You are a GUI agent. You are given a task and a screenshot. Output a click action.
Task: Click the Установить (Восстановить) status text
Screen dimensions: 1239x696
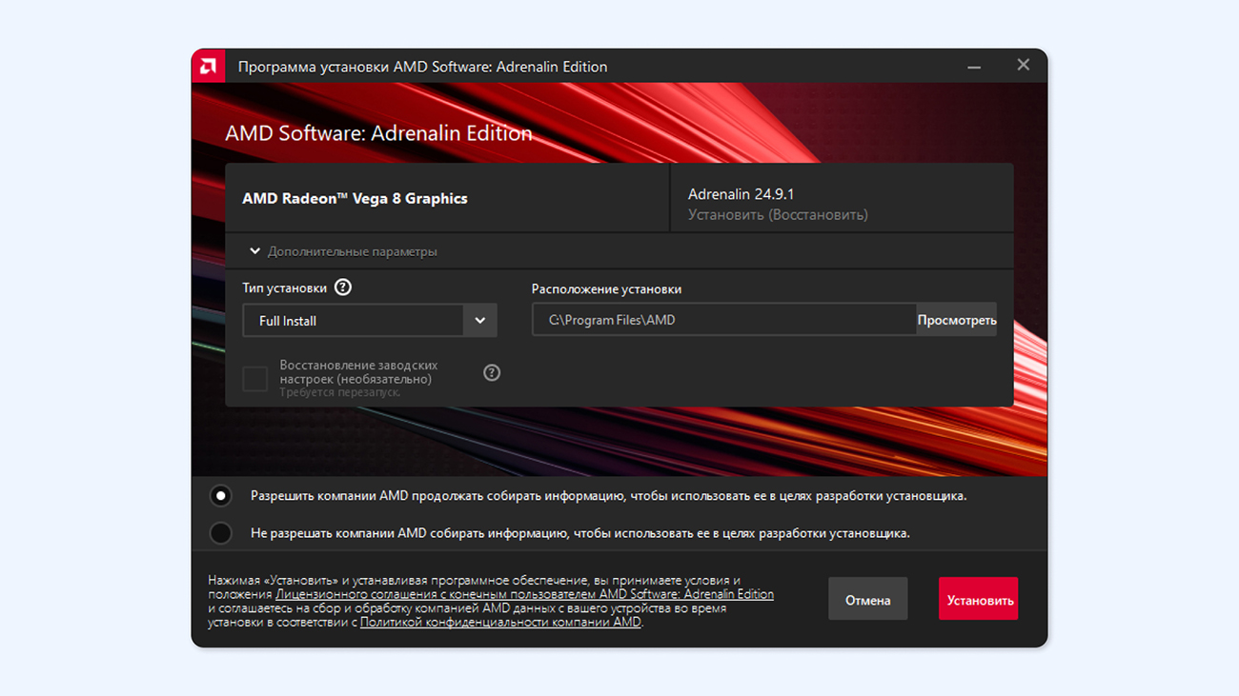tap(778, 215)
